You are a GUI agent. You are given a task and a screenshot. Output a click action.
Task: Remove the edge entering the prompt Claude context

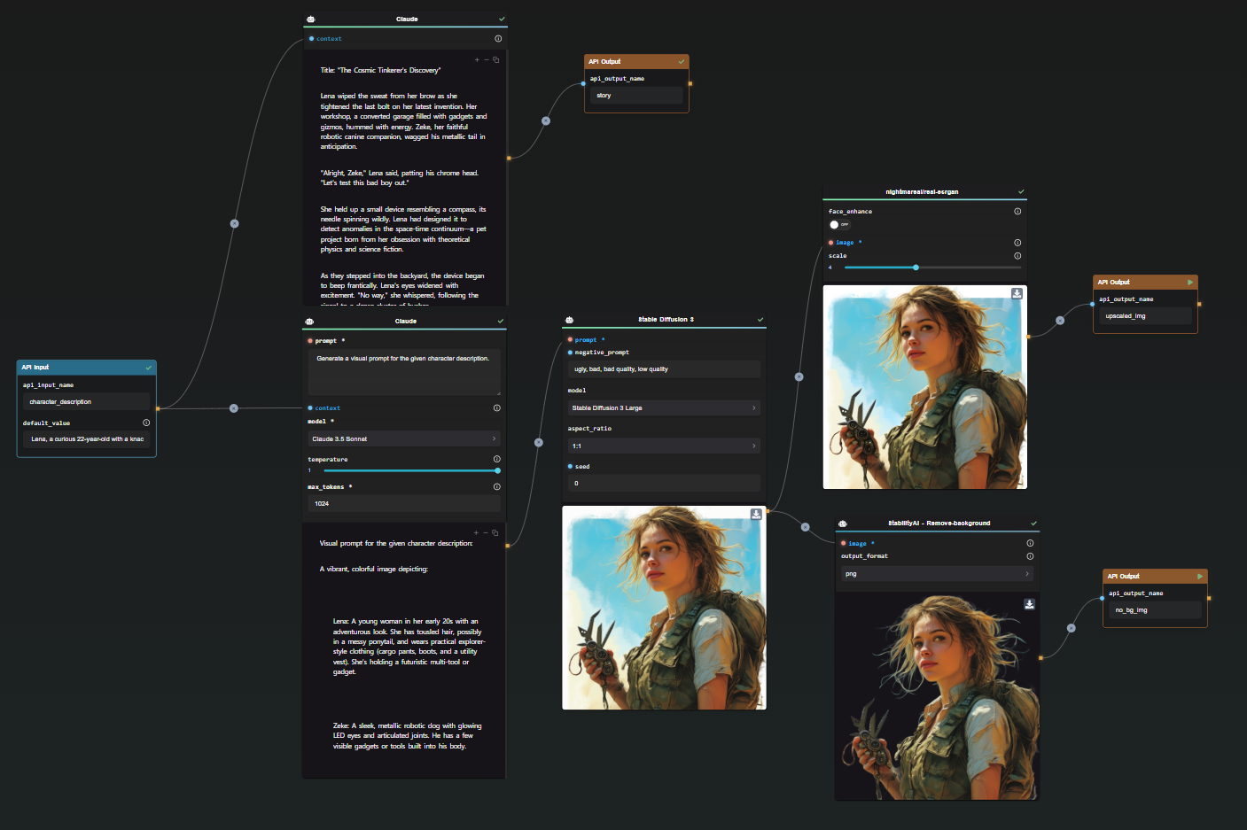click(234, 408)
